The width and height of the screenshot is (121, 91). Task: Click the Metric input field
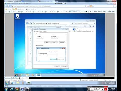point(53,55)
